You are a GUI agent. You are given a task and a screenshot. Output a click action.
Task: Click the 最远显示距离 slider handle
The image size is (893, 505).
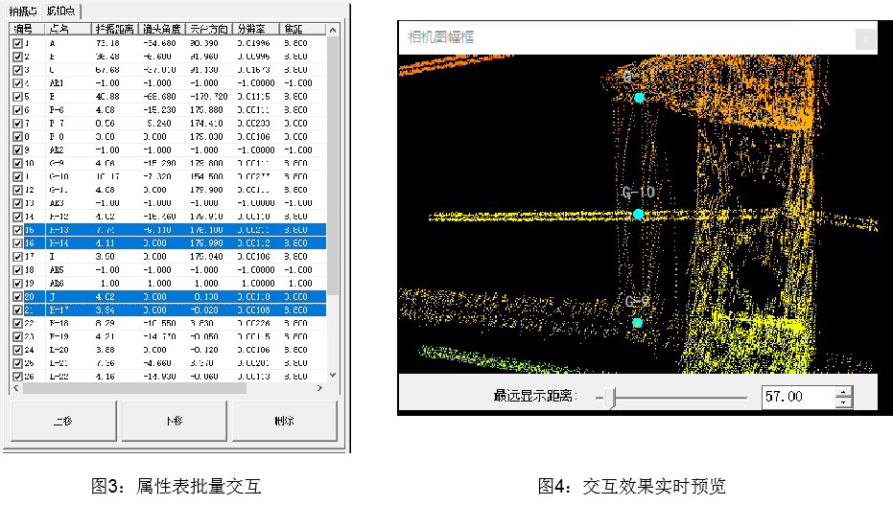612,397
